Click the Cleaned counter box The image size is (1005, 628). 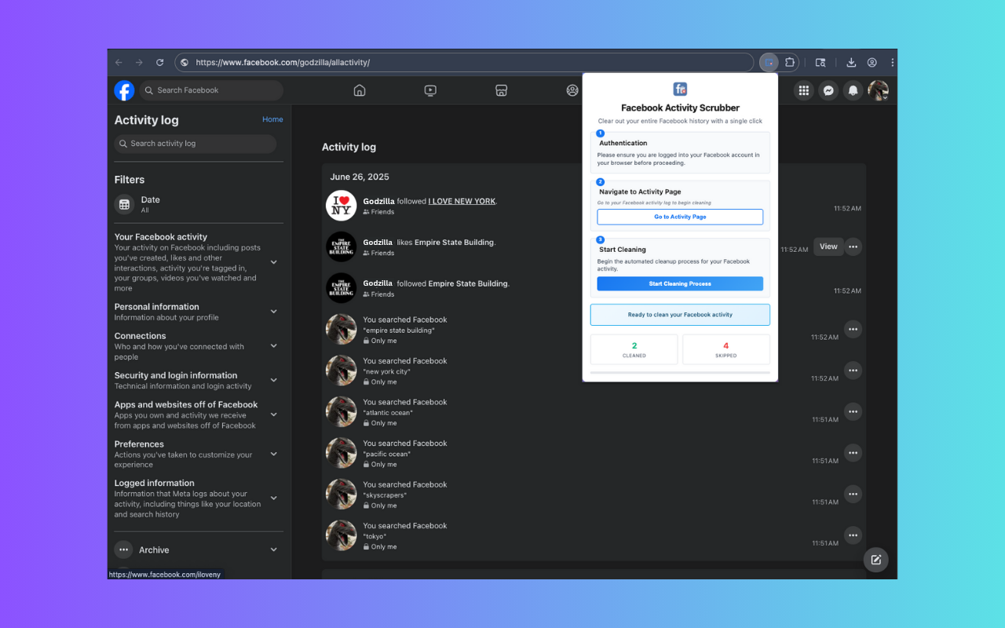click(634, 349)
